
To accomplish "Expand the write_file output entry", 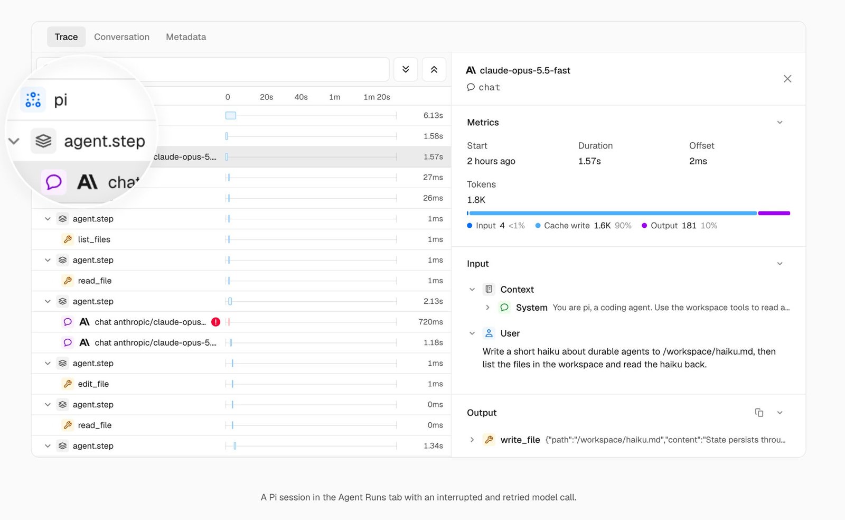I will (x=472, y=440).
